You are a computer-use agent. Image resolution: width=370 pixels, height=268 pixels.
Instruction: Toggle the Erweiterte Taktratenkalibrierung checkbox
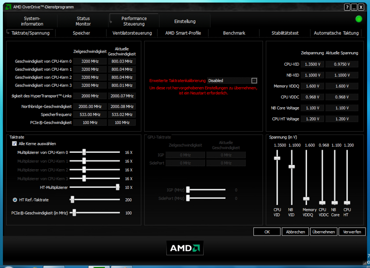pyautogui.click(x=254, y=81)
